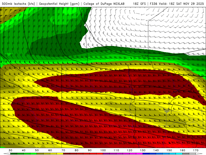Viewport: 206px width, 155px height.
Task: Select the '18Z GFS' model run label
Action: click(139, 4)
